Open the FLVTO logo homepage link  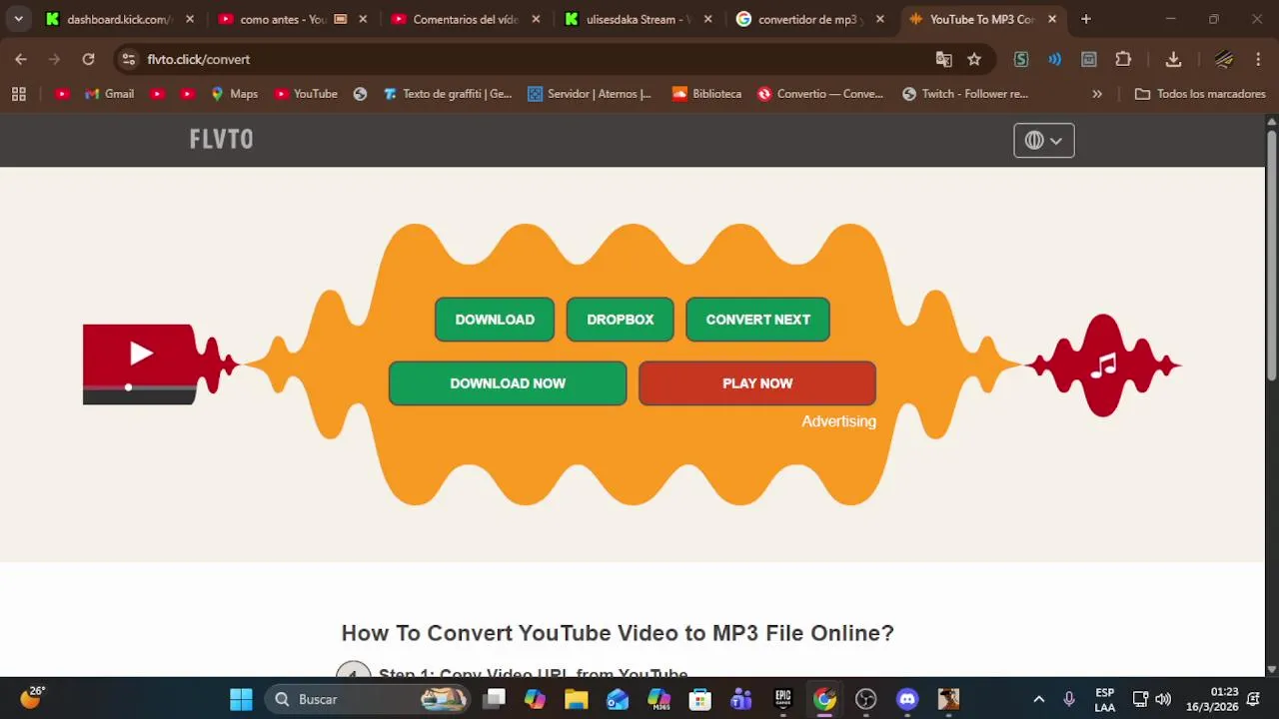point(221,140)
